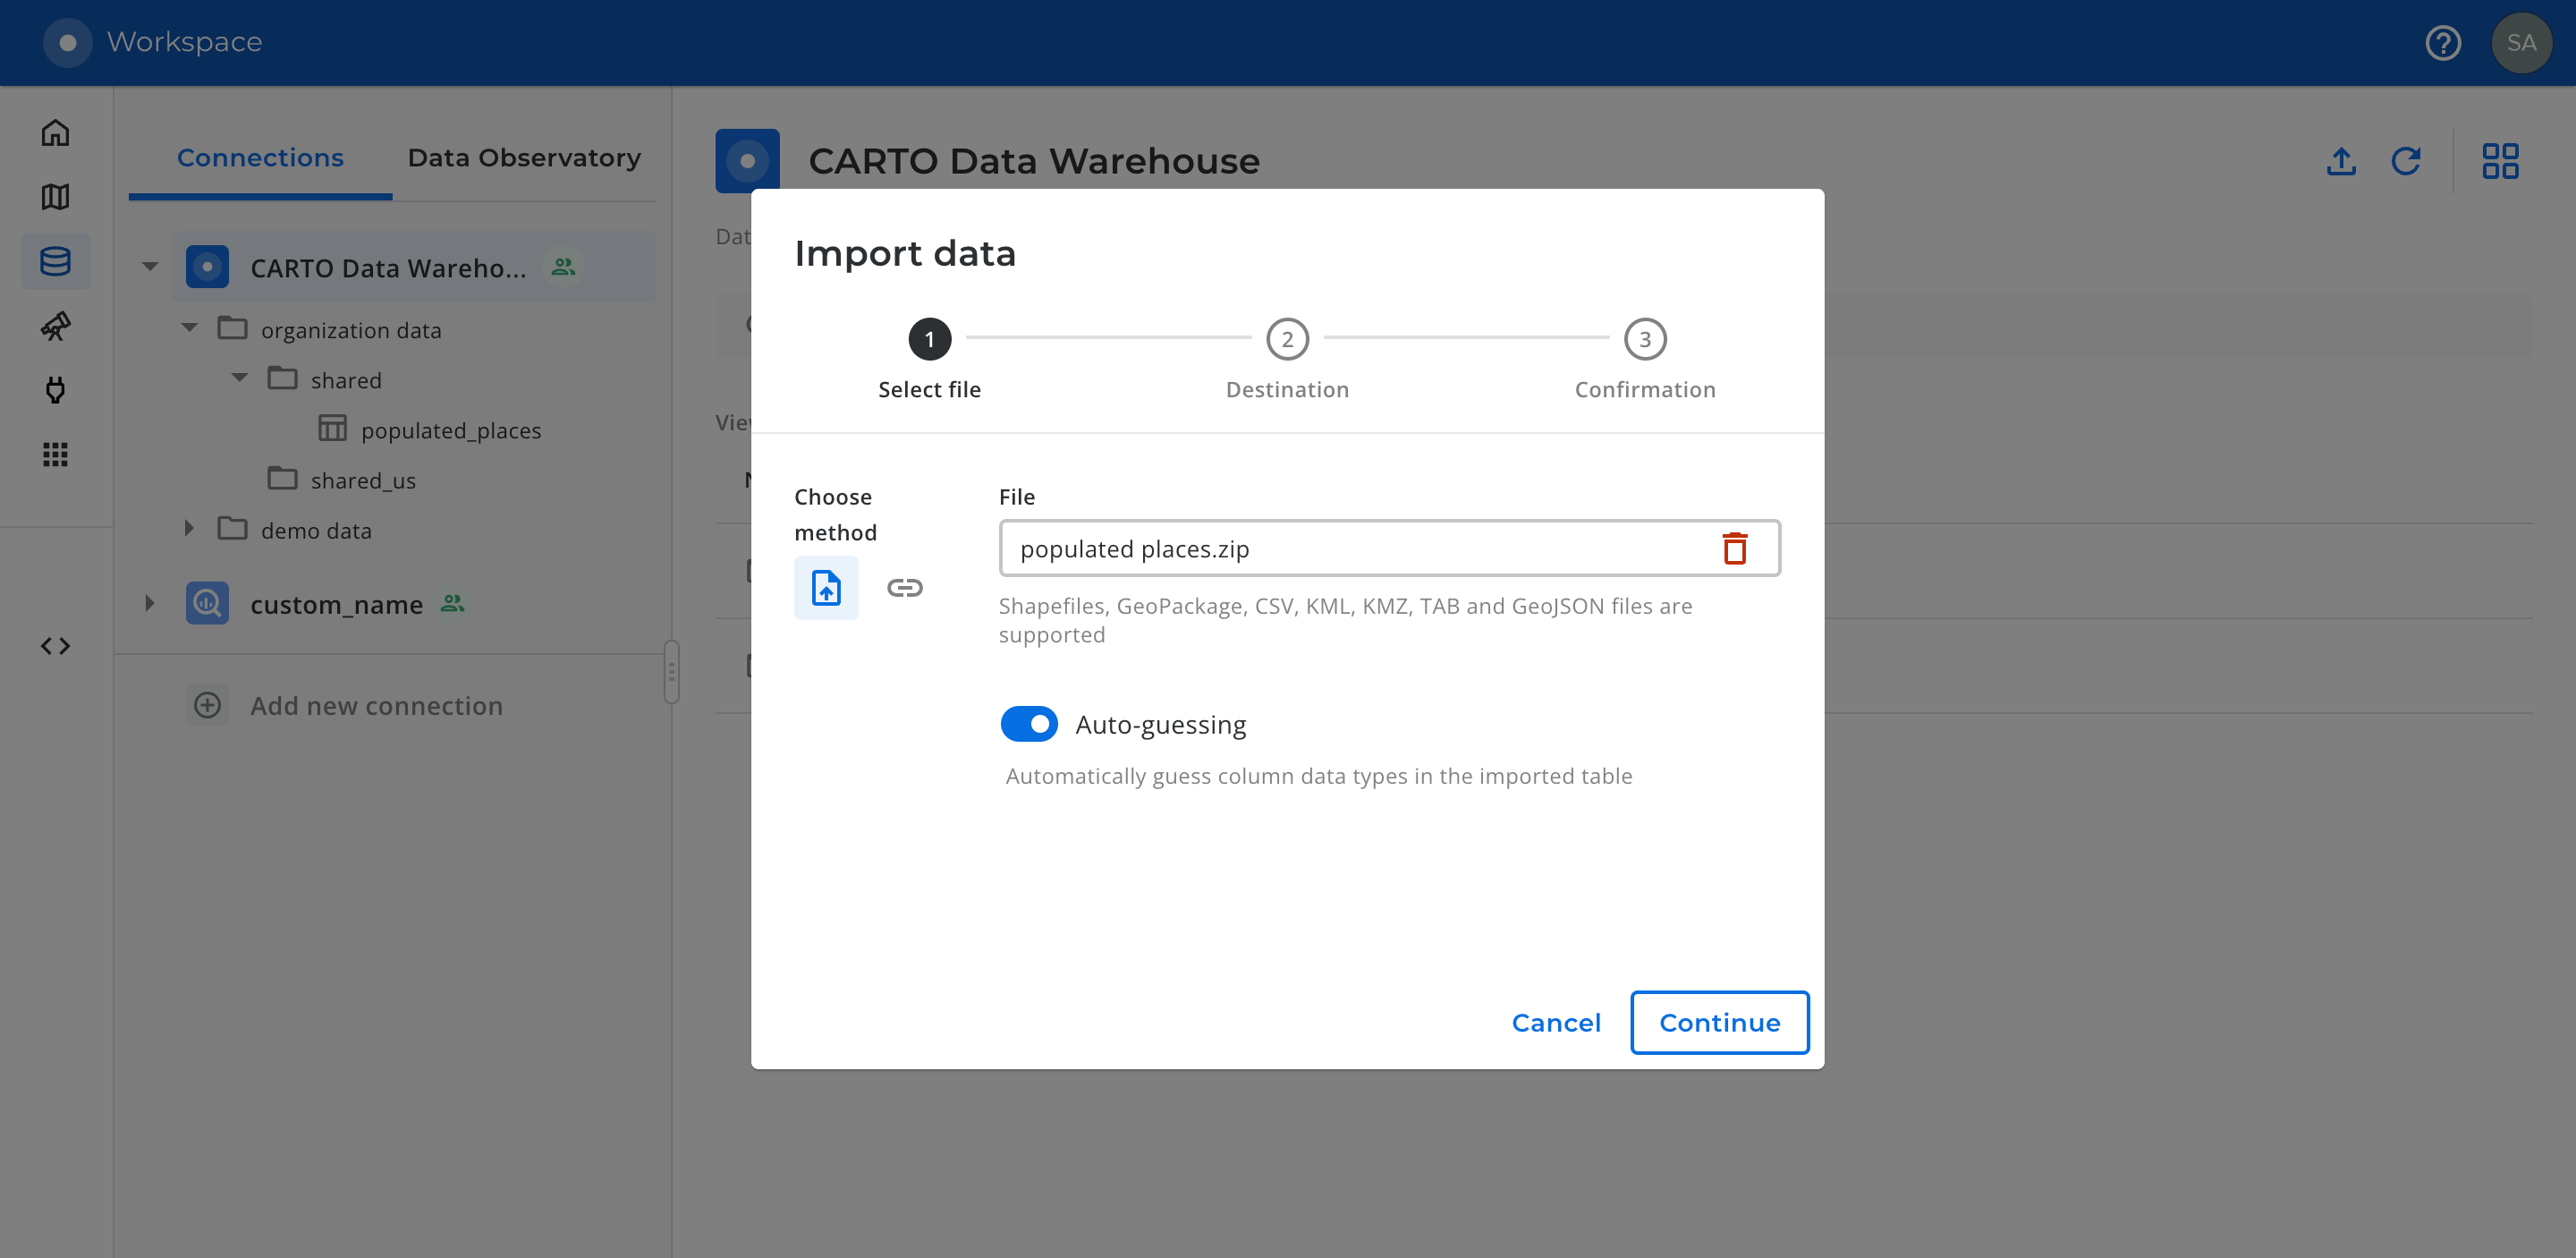The height and width of the screenshot is (1258, 2576).
Task: Click the refresh icon in the header
Action: pyautogui.click(x=2406, y=161)
